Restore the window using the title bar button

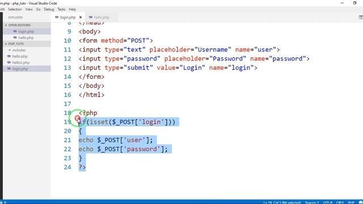354,3
